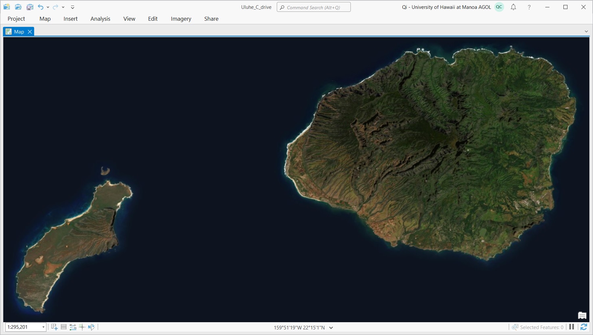
Task: Toggle snapping in the status bar
Action: 73,327
